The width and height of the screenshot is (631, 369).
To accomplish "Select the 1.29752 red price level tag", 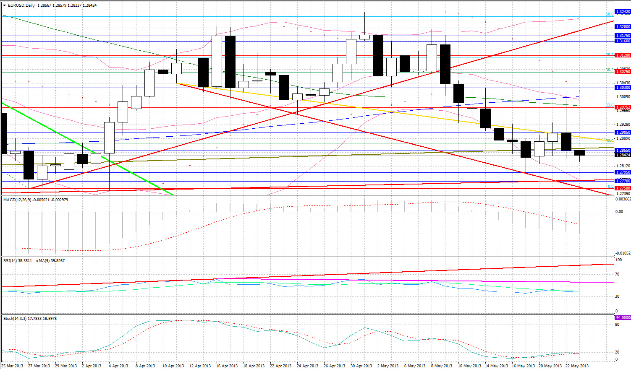I will point(623,107).
